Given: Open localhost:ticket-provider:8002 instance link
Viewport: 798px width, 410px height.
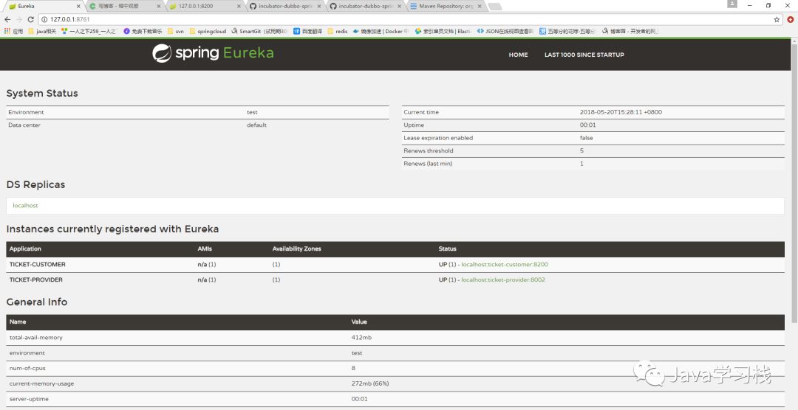Looking at the screenshot, I should click(503, 280).
